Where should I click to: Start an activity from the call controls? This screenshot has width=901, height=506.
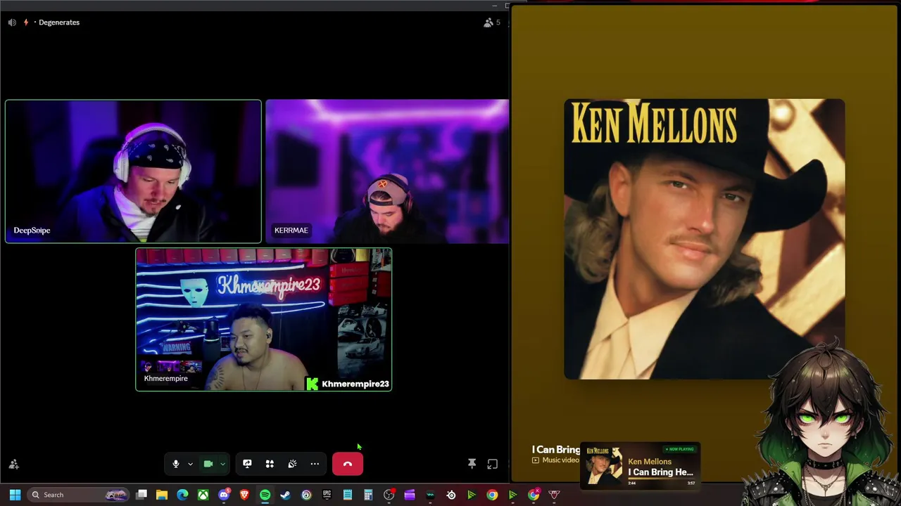(270, 464)
